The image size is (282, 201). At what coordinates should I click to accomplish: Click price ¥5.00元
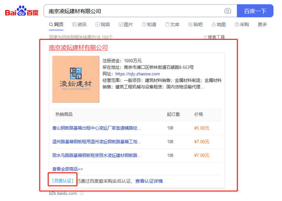point(202,128)
